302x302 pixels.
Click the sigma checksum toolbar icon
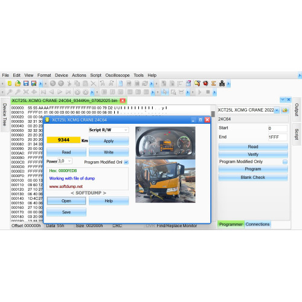pyautogui.click(x=214, y=83)
